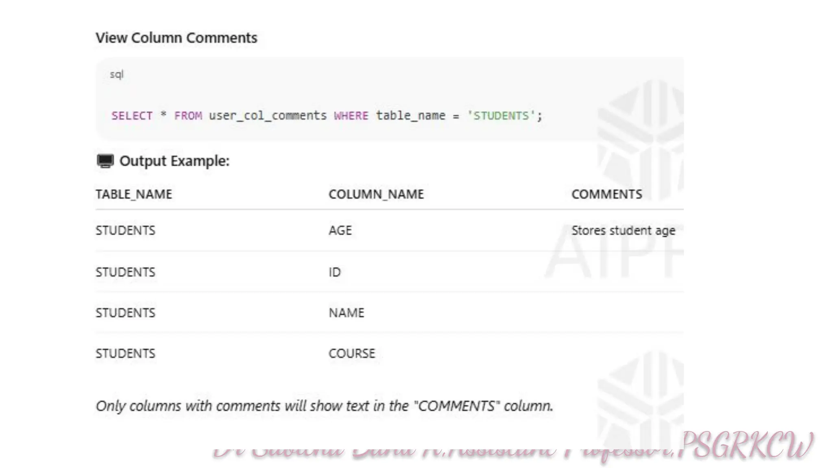833x468 pixels.
Task: Click the 'STUDENTS' string literal in the query
Action: (x=501, y=116)
